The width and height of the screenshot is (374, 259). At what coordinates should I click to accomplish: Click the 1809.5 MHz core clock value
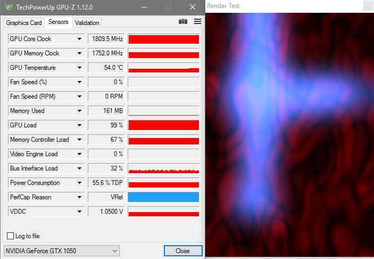tap(106, 39)
